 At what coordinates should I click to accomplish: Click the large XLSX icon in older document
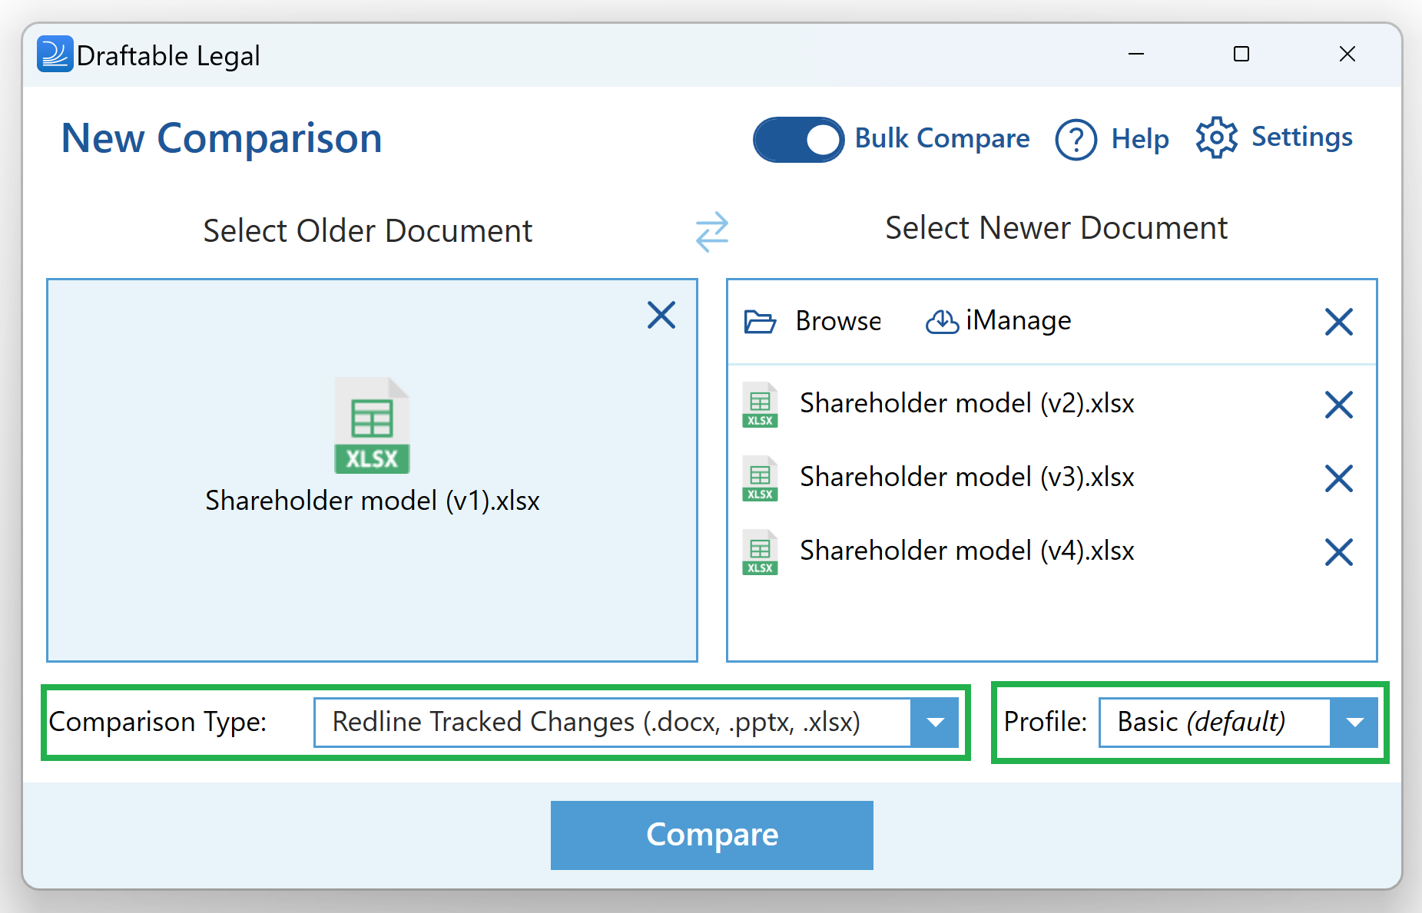372,425
